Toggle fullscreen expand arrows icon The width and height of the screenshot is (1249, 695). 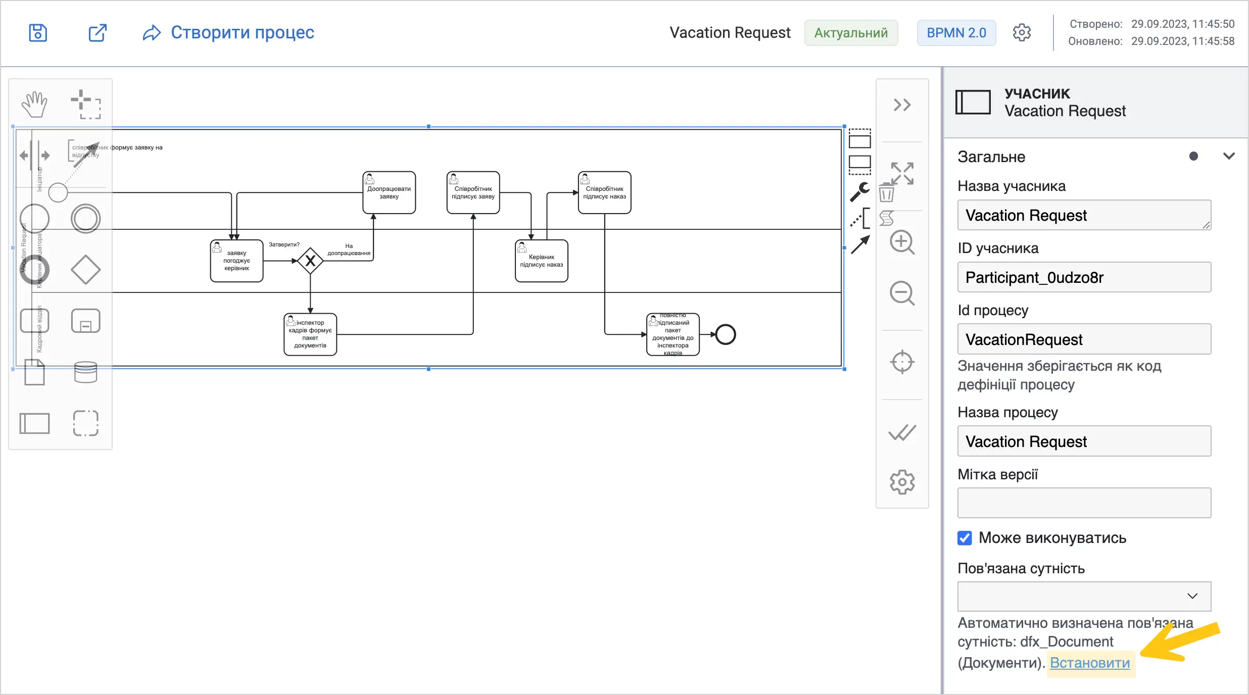coord(902,174)
